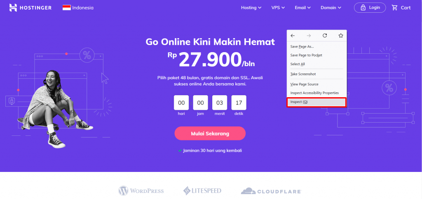The width and height of the screenshot is (422, 199).
Task: Click the Cloudflare logo
Action: click(x=271, y=191)
